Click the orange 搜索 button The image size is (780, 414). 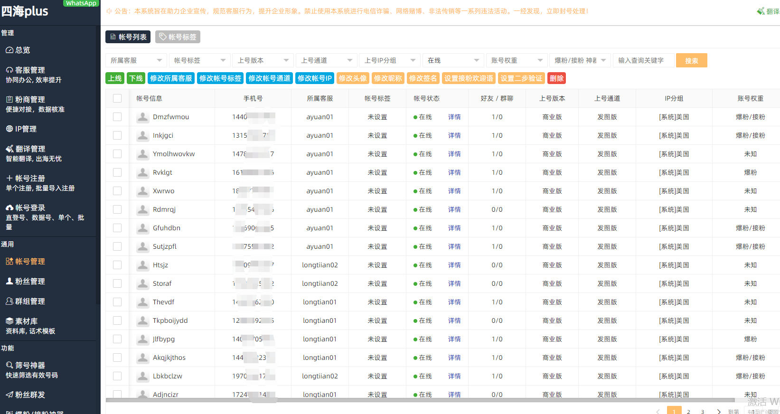[692, 60]
